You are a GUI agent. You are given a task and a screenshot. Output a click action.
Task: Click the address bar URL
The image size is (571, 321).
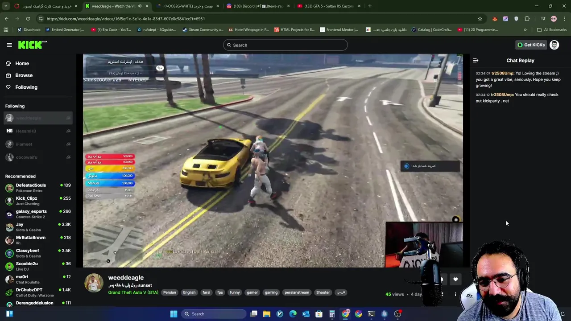point(125,19)
